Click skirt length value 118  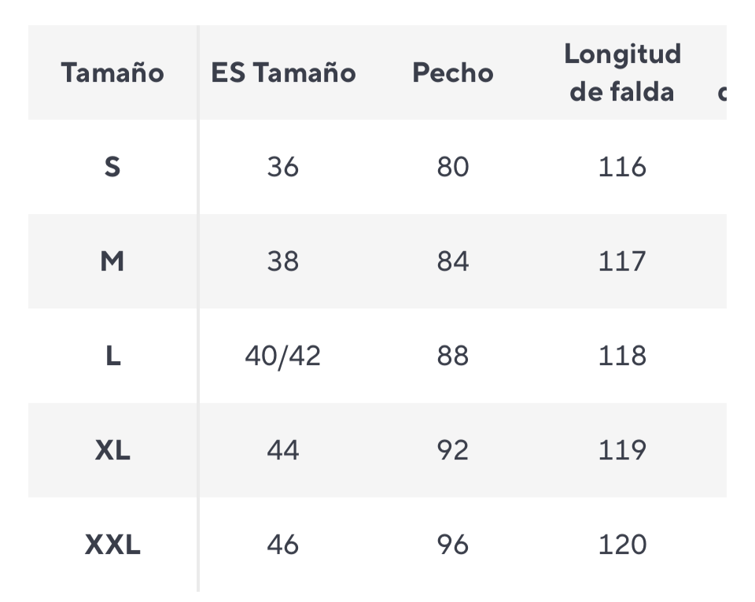coord(622,356)
